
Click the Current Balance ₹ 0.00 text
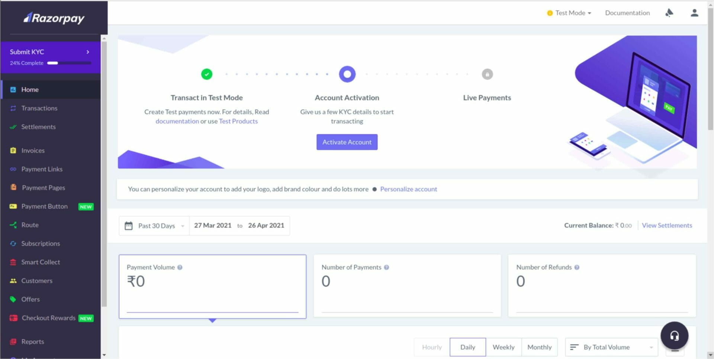coord(598,225)
